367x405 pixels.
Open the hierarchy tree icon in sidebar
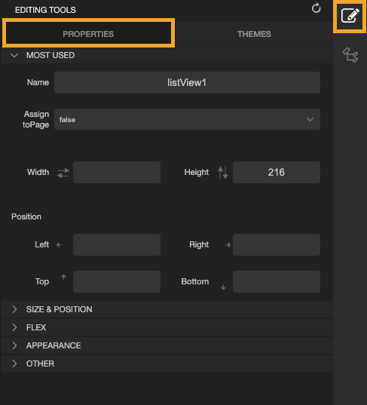click(350, 55)
